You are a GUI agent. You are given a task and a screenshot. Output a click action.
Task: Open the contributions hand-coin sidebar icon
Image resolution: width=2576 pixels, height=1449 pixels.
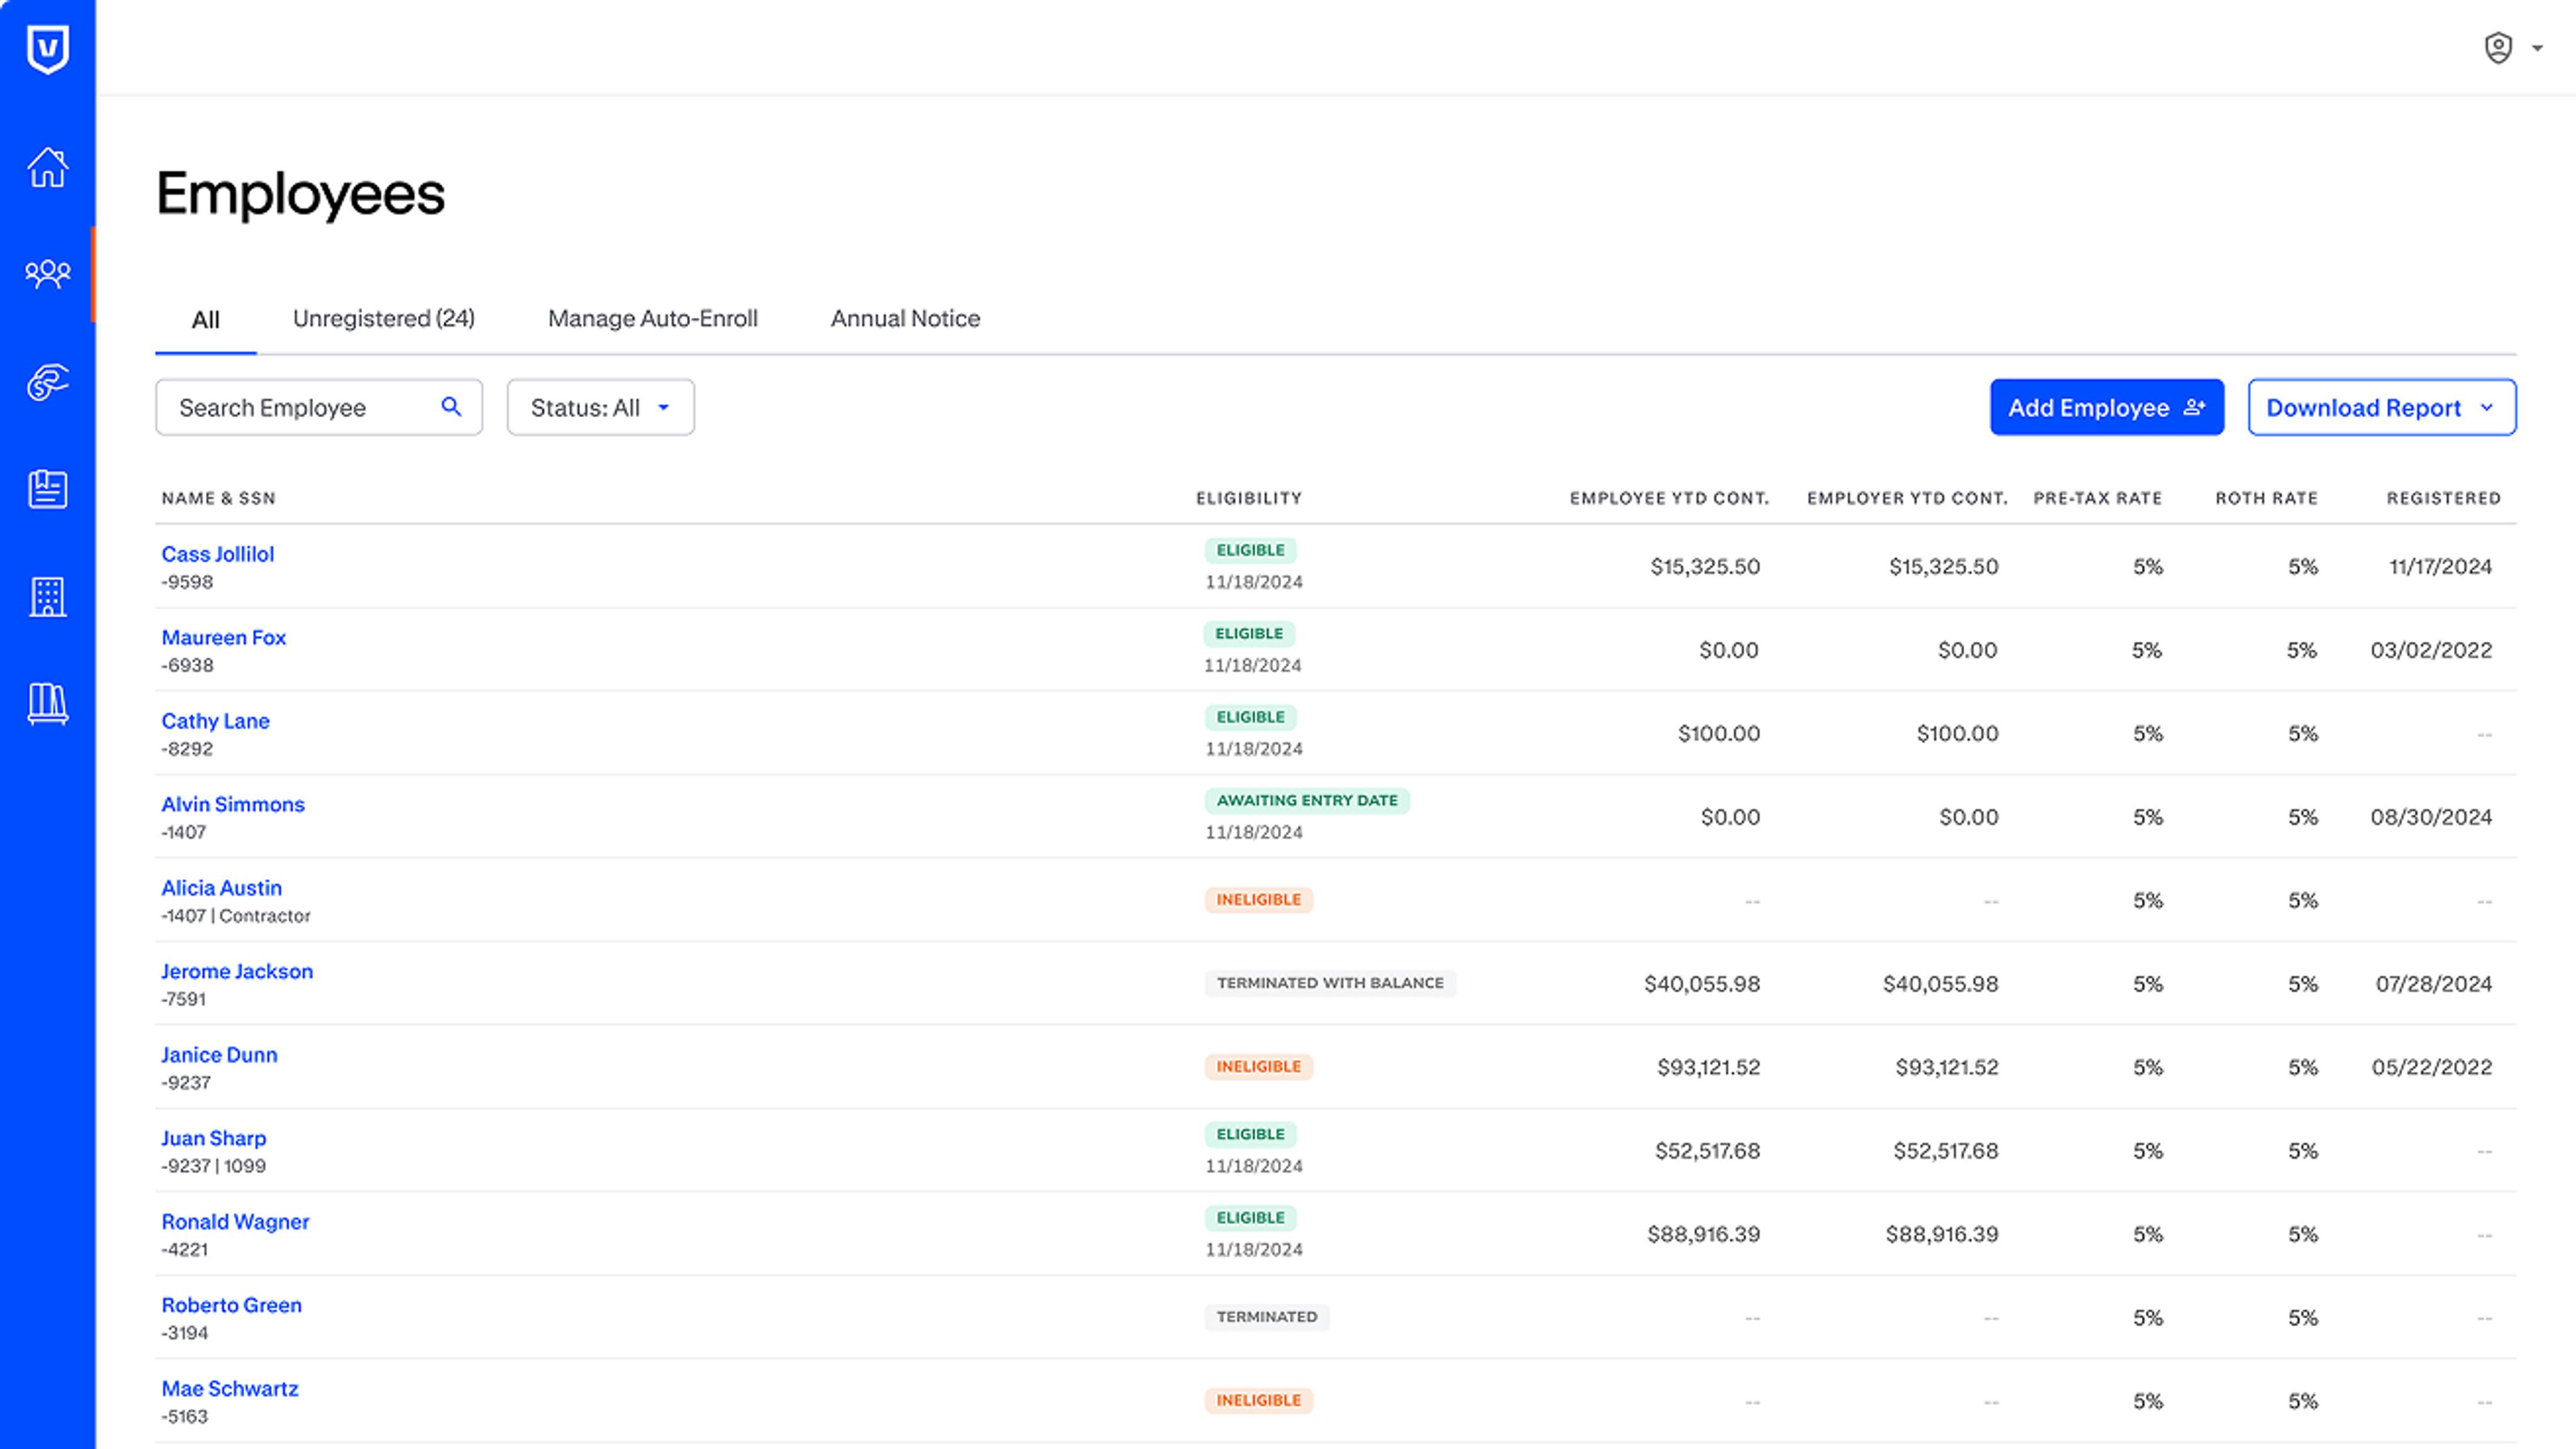click(x=47, y=382)
